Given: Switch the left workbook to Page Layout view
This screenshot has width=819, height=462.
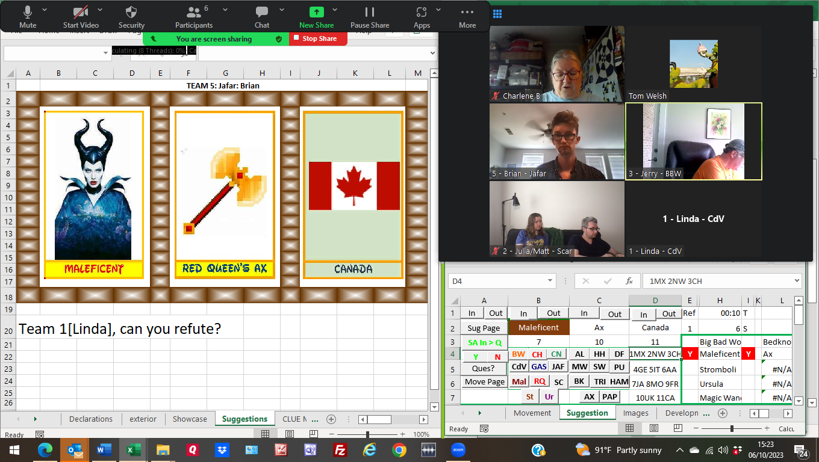Looking at the screenshot, I should (x=290, y=434).
